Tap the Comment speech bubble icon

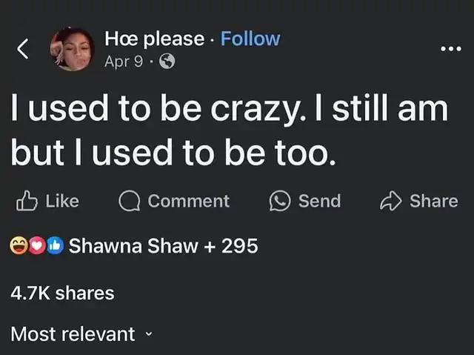(x=130, y=201)
